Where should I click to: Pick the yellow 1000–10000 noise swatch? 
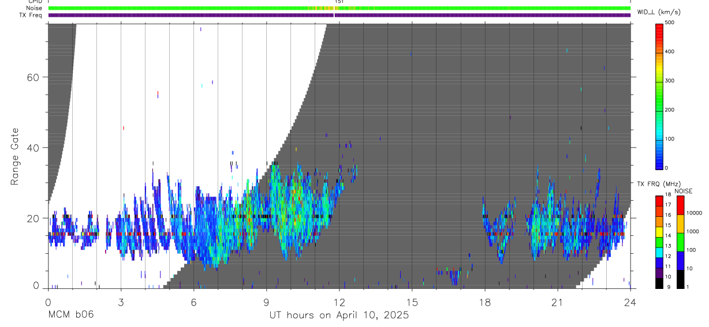(x=680, y=224)
